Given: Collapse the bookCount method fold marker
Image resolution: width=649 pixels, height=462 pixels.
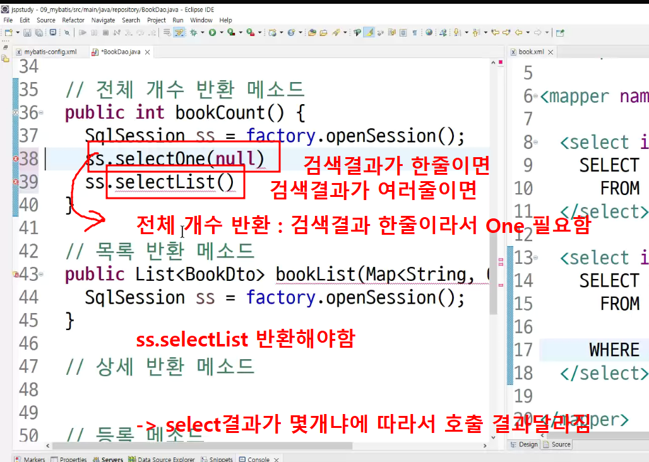Looking at the screenshot, I should tap(41, 112).
